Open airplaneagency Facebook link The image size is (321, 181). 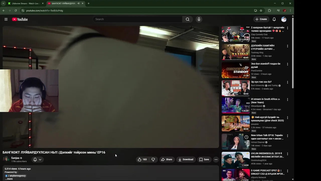click(16, 176)
